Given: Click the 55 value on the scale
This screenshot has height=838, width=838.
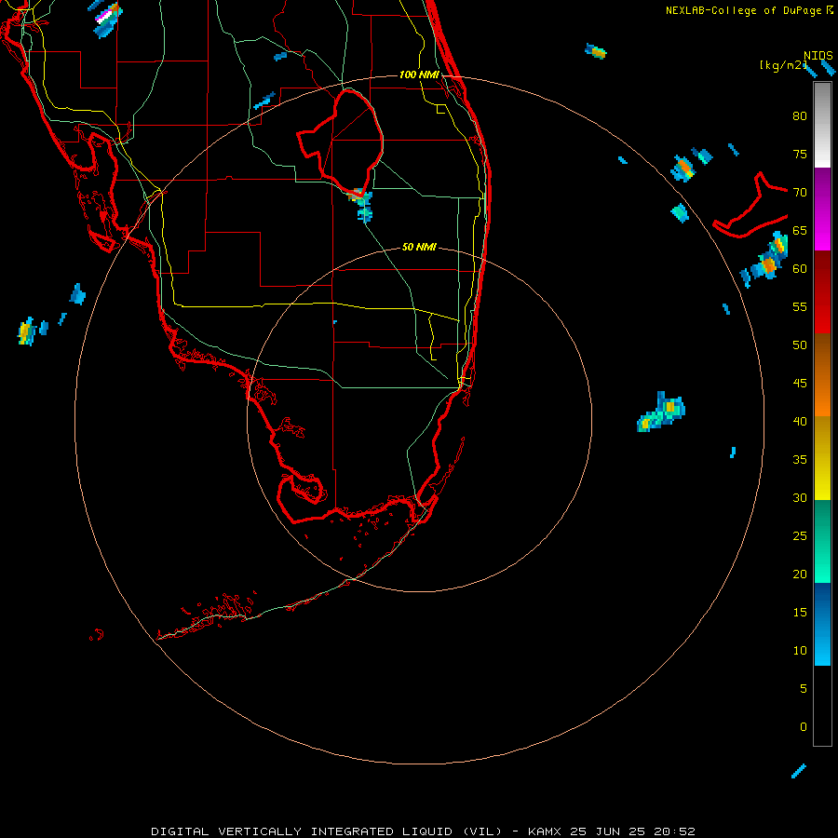Looking at the screenshot, I should 800,306.
